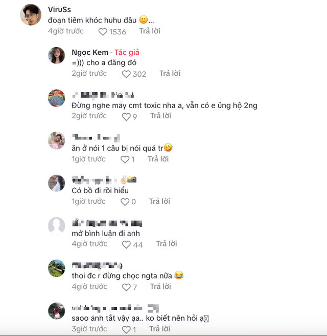The width and height of the screenshot is (327, 336).
Task: Like Ngọc Kem's reply with 302 likes
Action: pyautogui.click(x=126, y=74)
